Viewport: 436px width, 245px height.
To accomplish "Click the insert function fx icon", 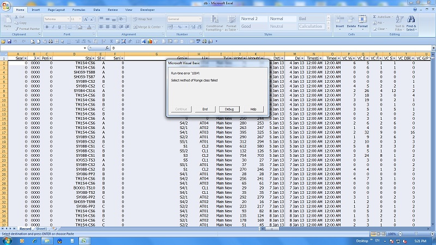I will pyautogui.click(x=107, y=48).
